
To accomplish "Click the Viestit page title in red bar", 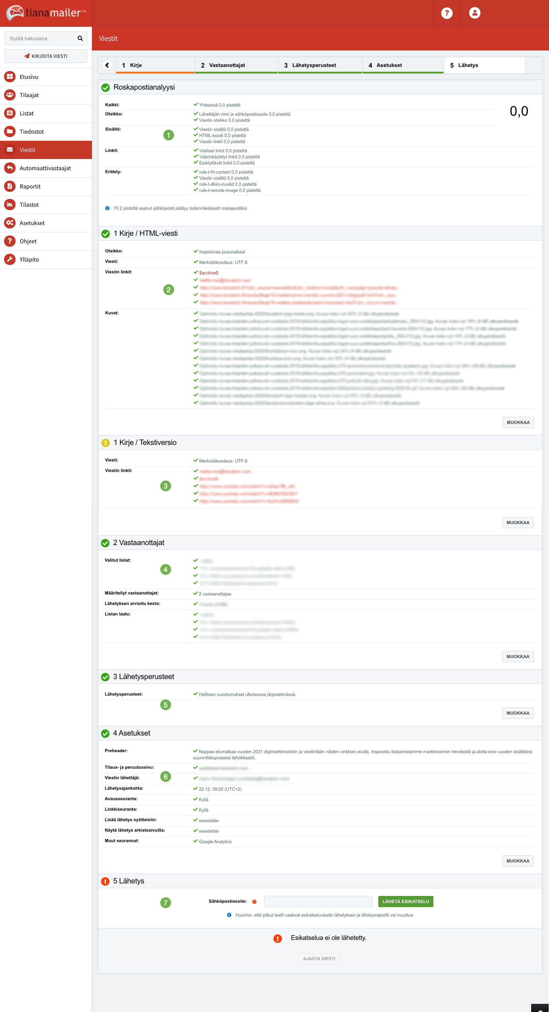I will 108,39.
